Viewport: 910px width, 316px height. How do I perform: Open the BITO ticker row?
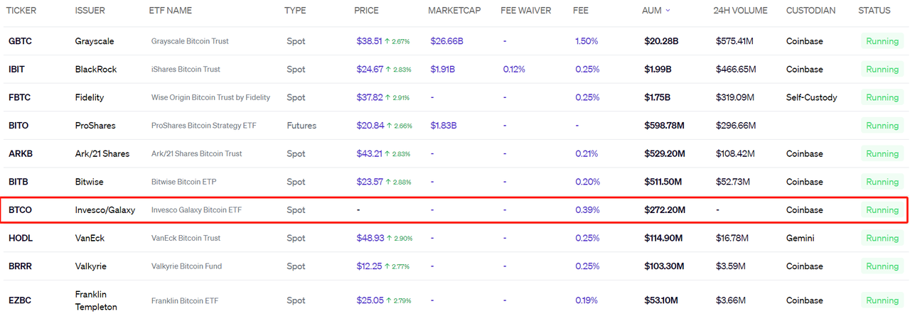tap(18, 126)
